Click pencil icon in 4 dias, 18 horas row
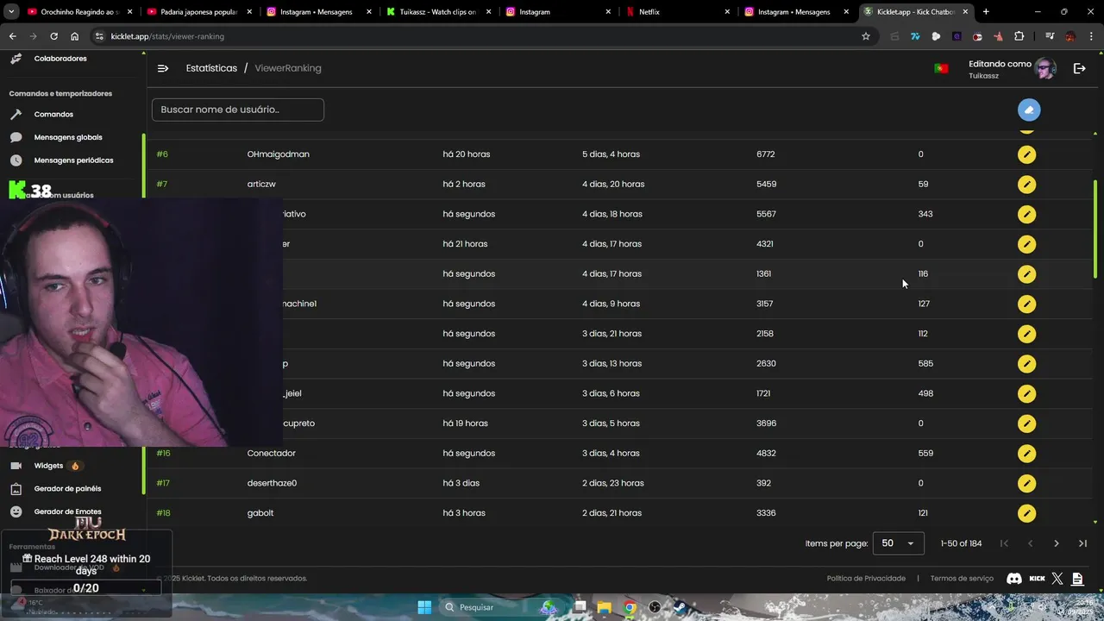This screenshot has height=621, width=1104. coord(1026,214)
